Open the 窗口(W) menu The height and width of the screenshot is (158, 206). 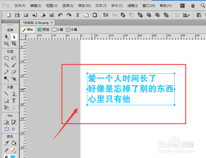[149, 6]
